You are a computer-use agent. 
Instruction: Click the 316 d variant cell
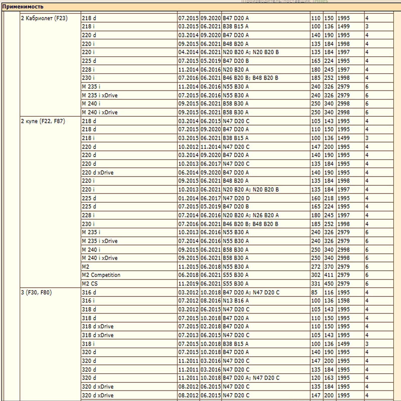pos(89,292)
